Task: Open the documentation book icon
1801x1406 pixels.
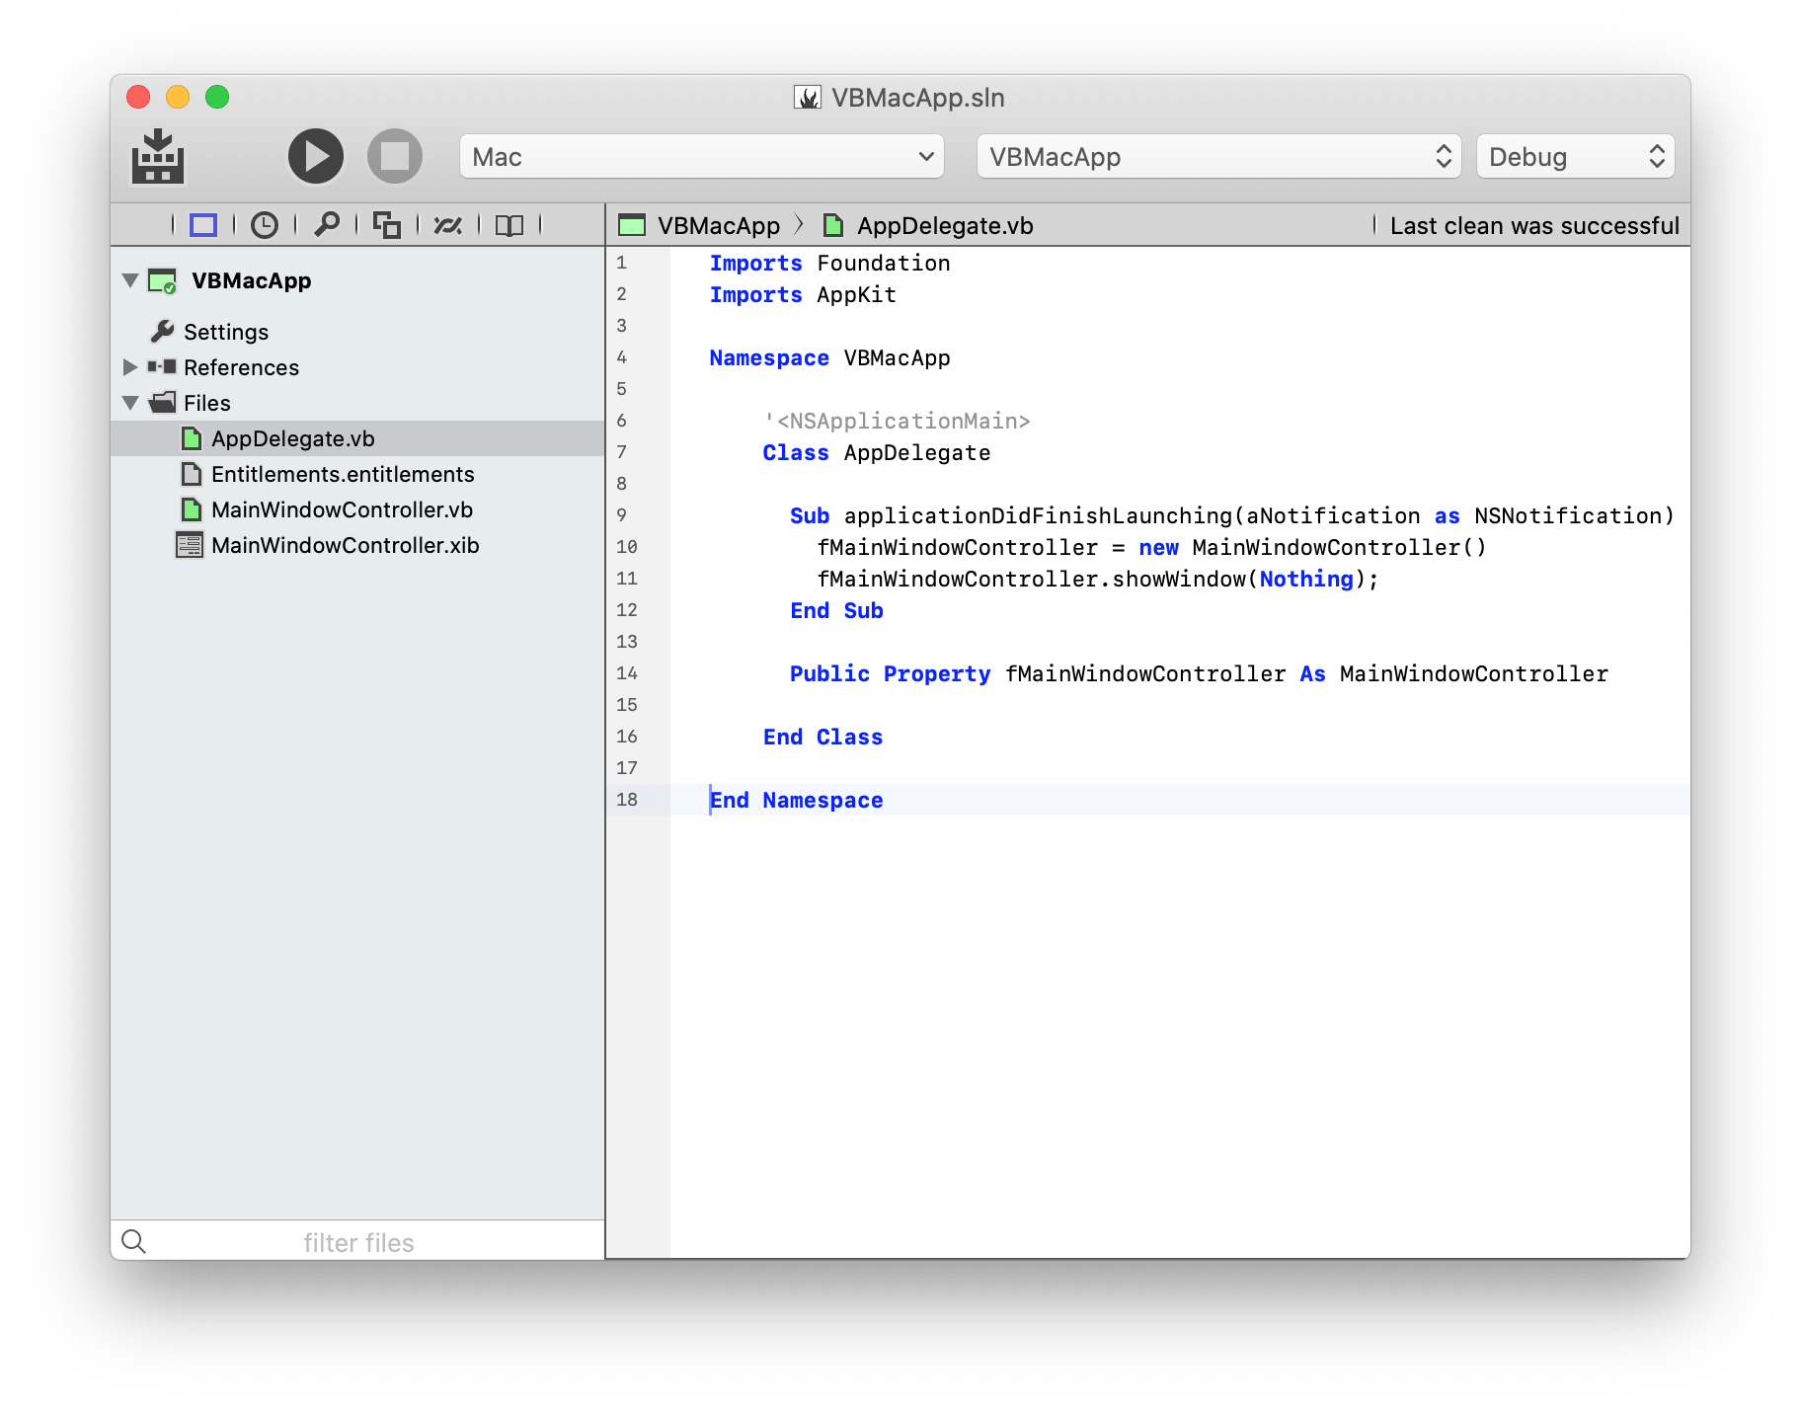Action: tap(509, 225)
